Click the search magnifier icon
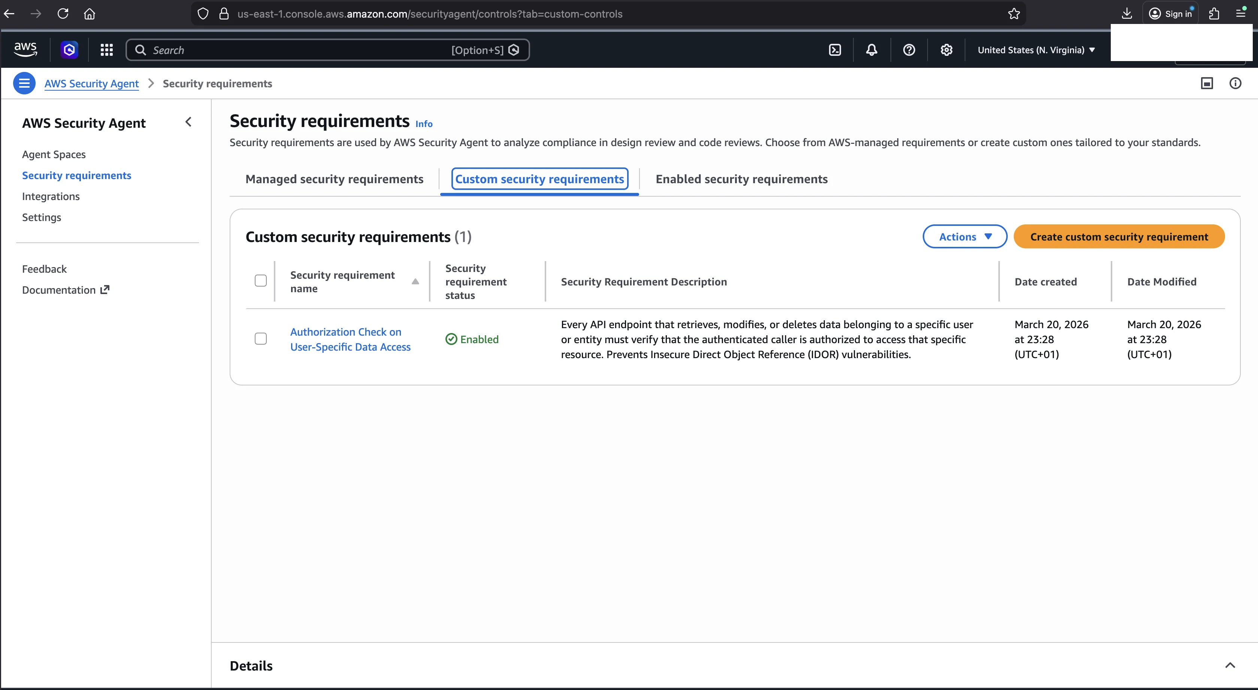1258x690 pixels. (x=140, y=50)
